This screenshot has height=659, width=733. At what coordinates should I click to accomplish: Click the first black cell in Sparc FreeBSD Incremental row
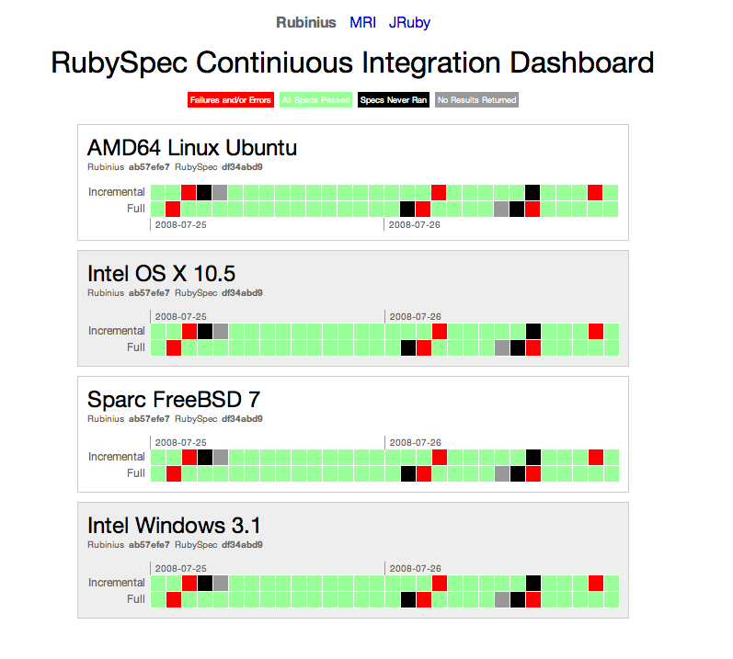click(205, 457)
